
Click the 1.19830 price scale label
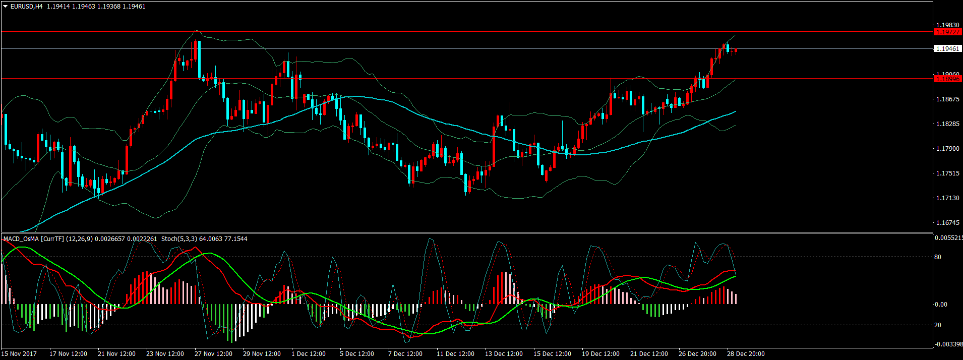947,25
